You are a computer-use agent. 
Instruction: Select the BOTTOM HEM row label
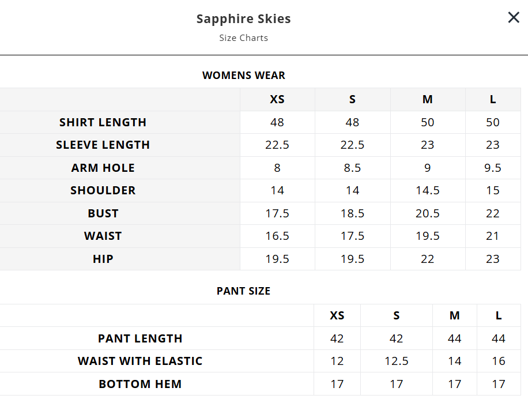tap(140, 384)
